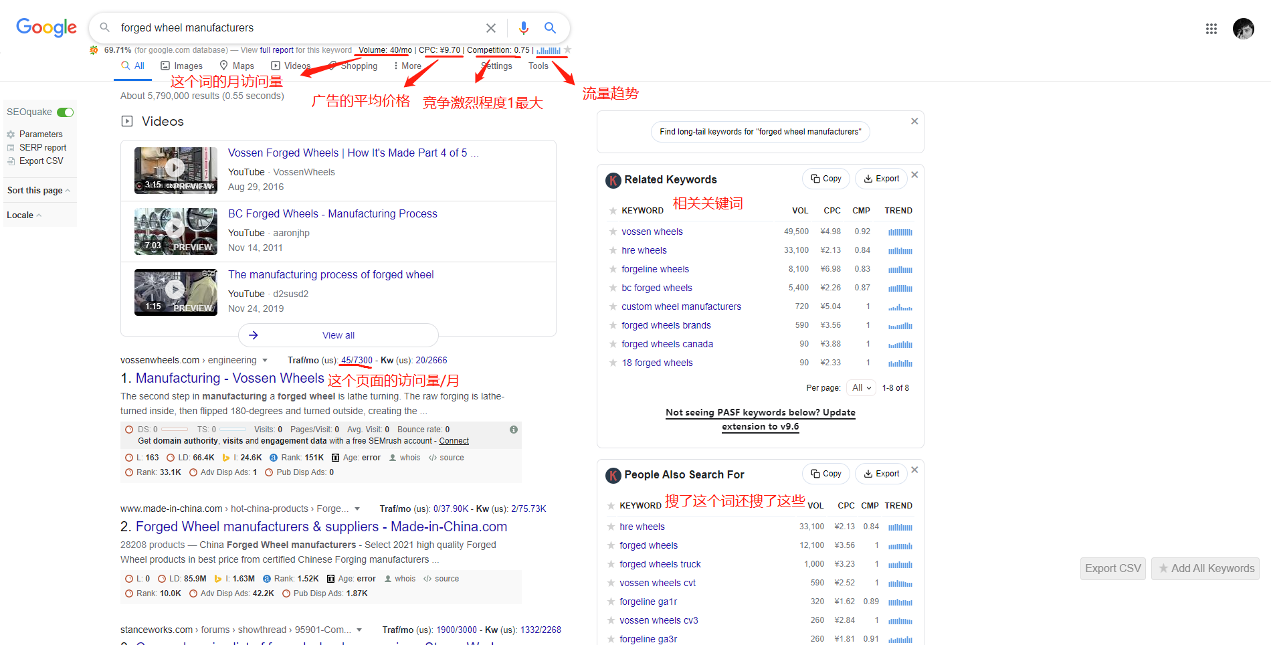The height and width of the screenshot is (645, 1271).
Task: Click the Keywords Everywhere logo in Related Keywords
Action: 613,180
